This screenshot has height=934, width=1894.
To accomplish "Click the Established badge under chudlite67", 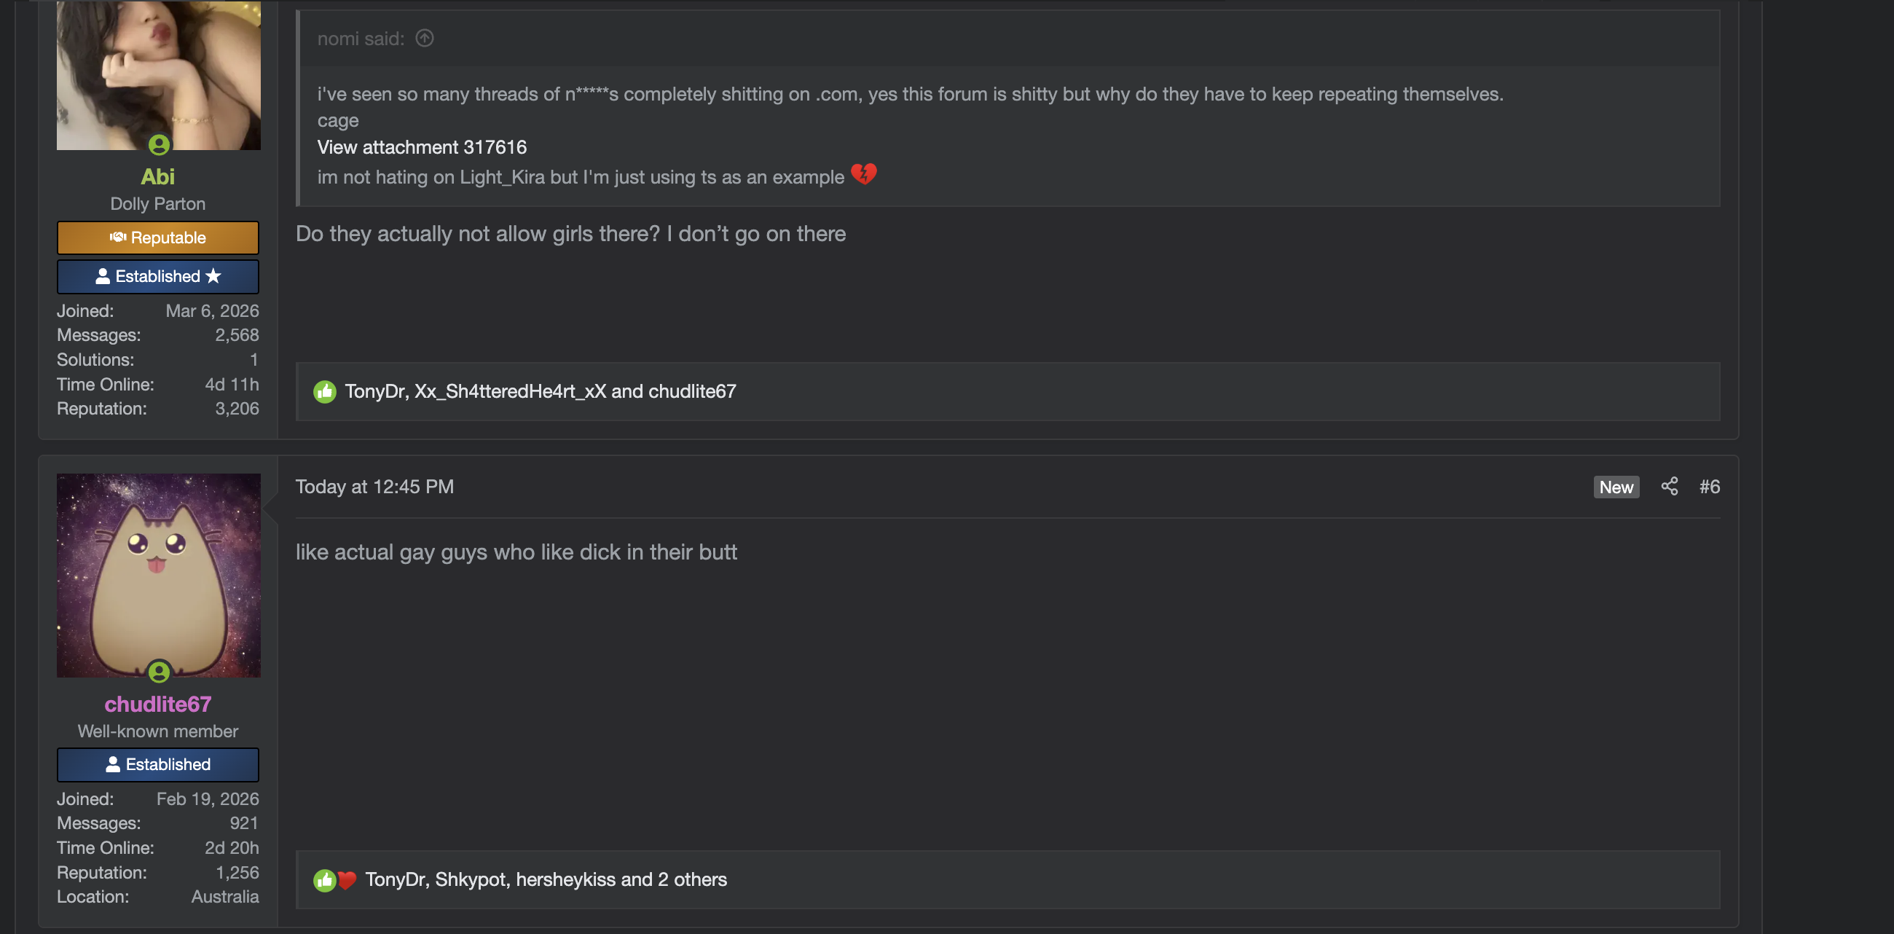I will pos(157,764).
